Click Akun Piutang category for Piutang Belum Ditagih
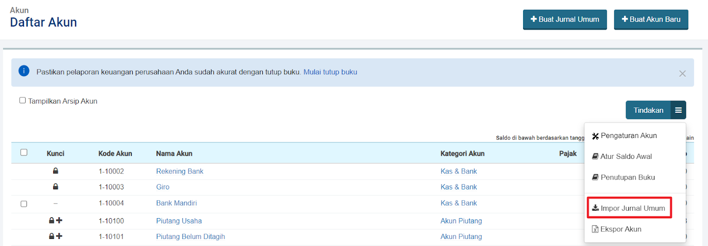708x246 pixels. [461, 237]
